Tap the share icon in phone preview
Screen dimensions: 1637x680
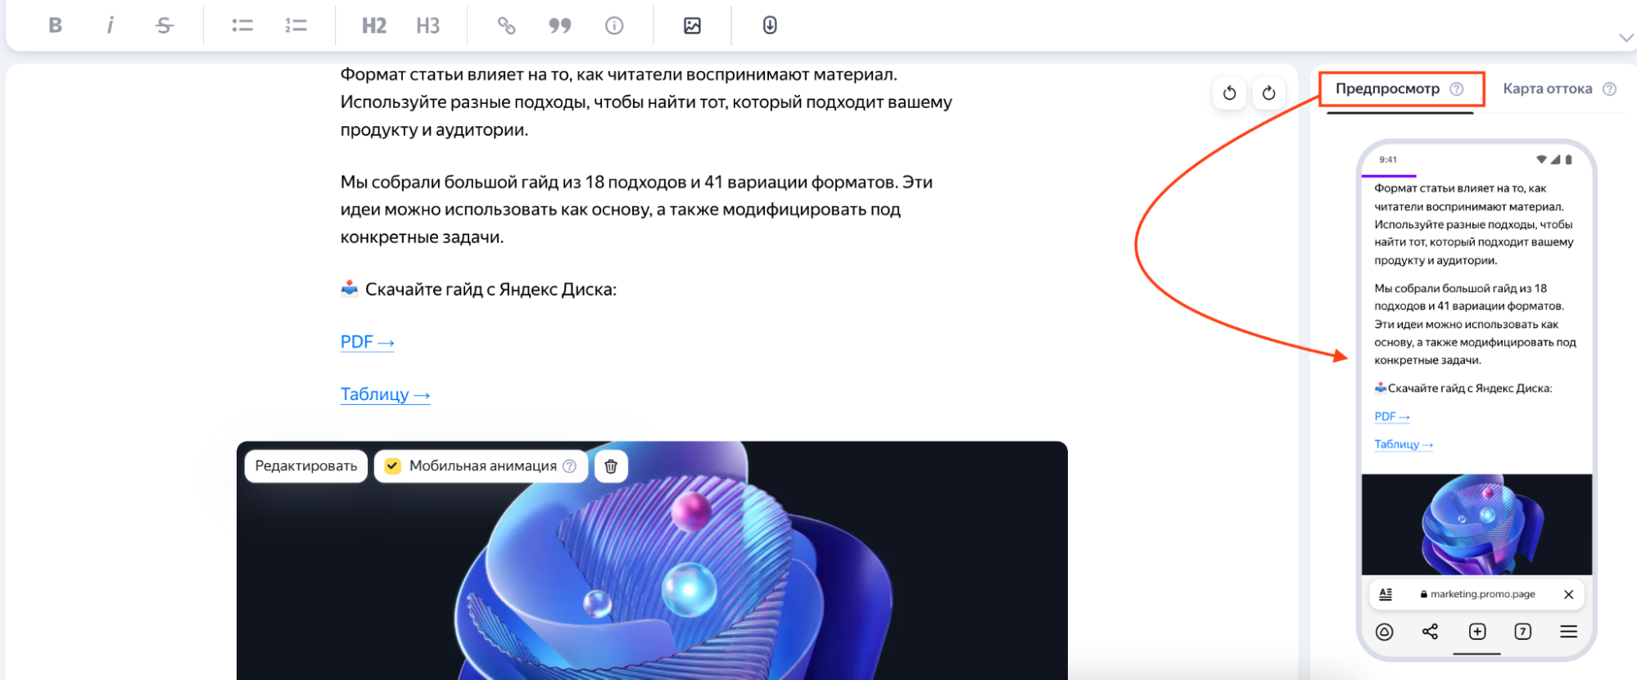coord(1430,632)
